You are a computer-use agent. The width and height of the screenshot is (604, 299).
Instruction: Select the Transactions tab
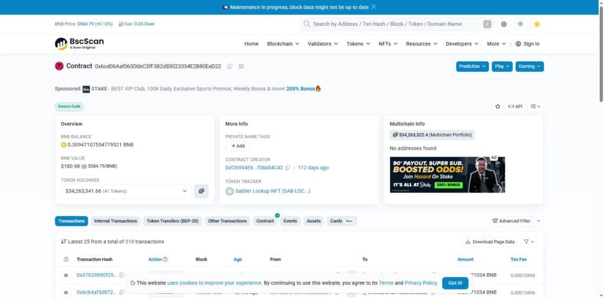(x=71, y=221)
